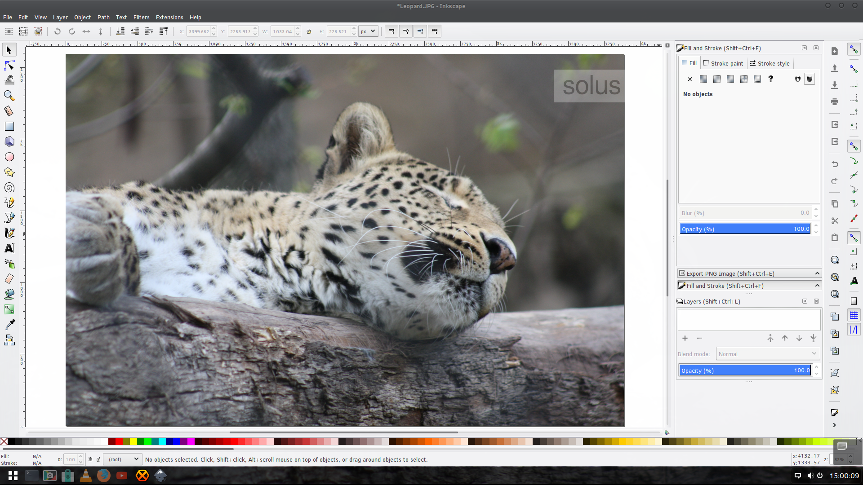Open the Filters menu
863x485 pixels.
coord(141,17)
